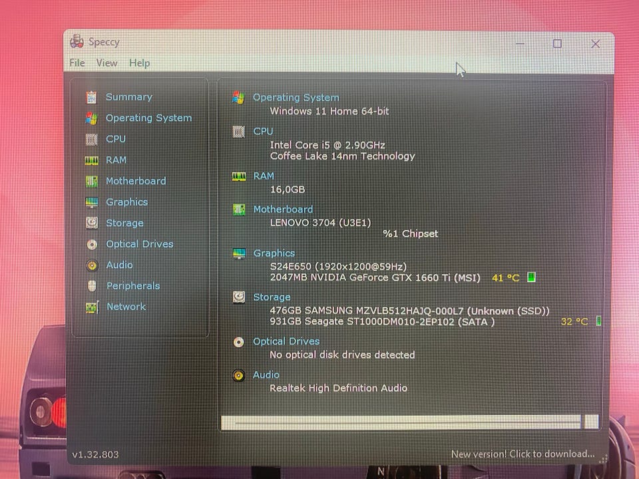The height and width of the screenshot is (479, 639).
Task: Click the NVIDIA GeForce GTX 1660 Ti entry
Action: pos(375,278)
